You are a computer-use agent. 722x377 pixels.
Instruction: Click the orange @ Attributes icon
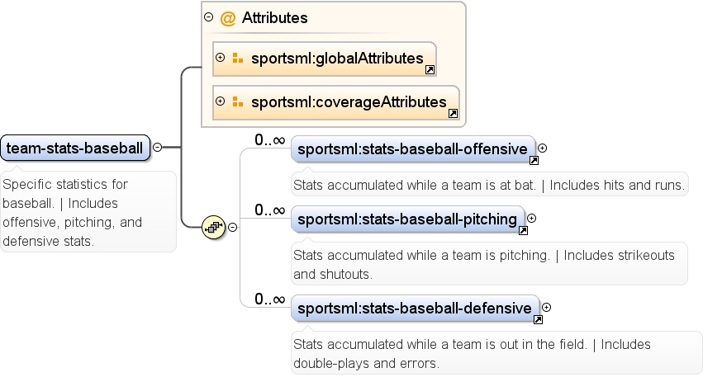(228, 18)
